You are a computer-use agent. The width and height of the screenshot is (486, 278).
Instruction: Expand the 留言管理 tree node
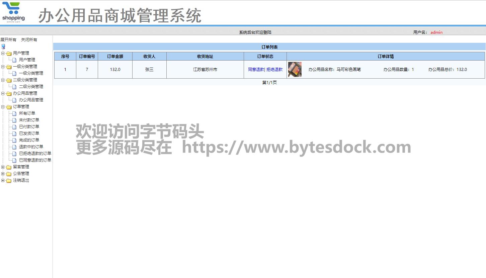pyautogui.click(x=3, y=167)
